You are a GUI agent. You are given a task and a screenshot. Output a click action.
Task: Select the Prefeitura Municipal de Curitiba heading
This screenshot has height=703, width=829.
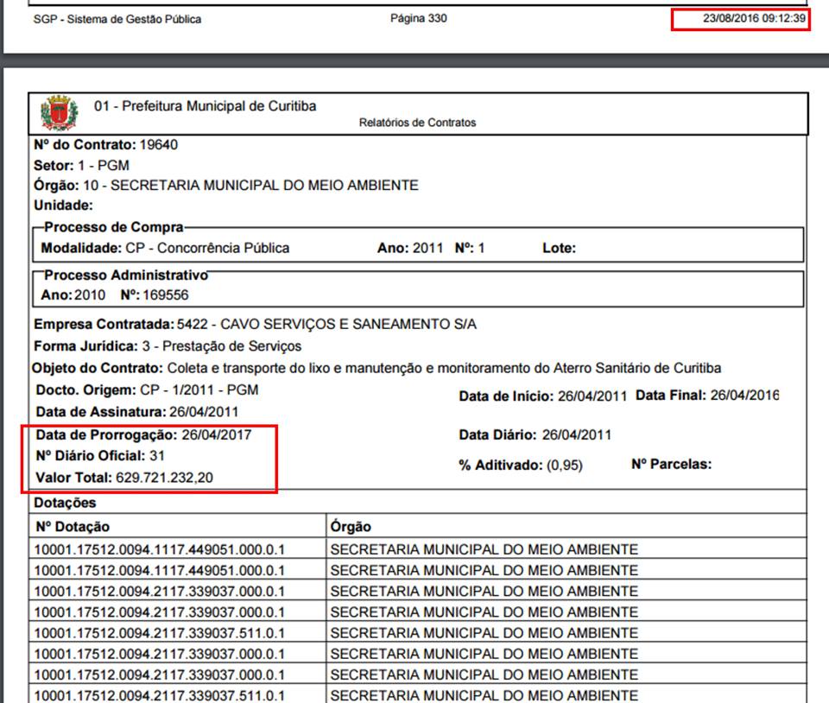coord(205,106)
